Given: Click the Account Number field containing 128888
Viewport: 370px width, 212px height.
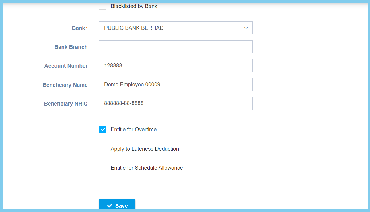Looking at the screenshot, I should pos(176,66).
